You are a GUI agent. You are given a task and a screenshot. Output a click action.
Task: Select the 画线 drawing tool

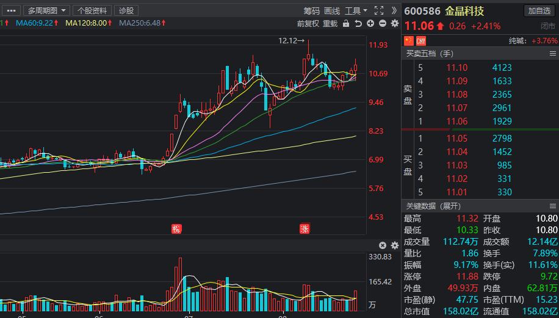332,11
